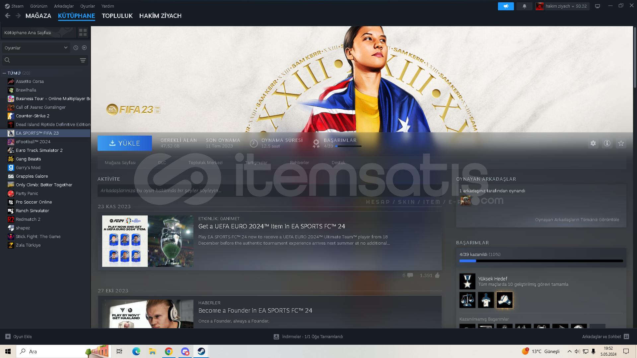Image resolution: width=637 pixels, height=358 pixels.
Task: Open hakim ziyach account dropdown
Action: click(x=562, y=6)
